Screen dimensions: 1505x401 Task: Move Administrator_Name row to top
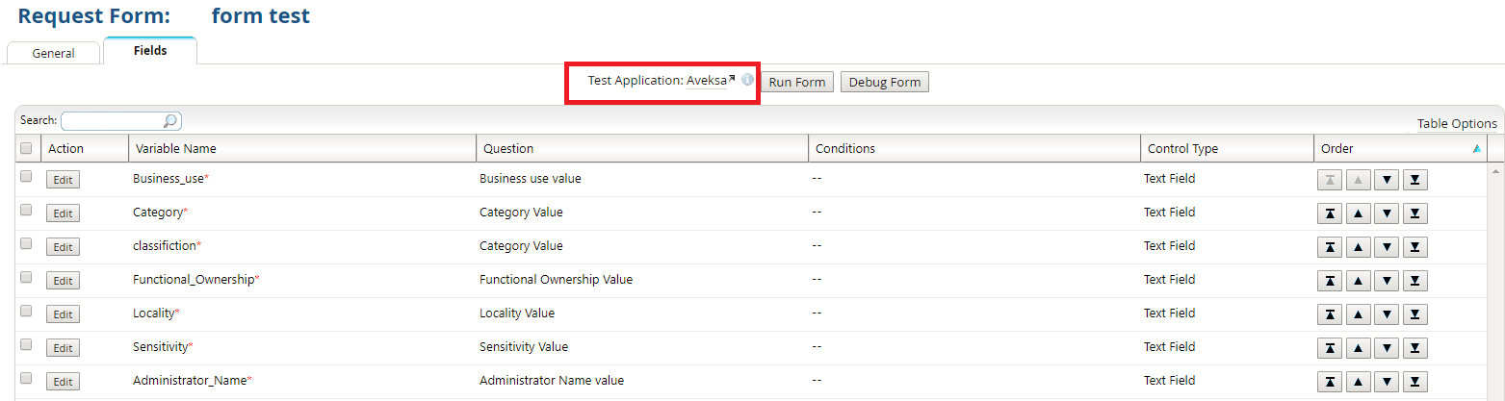click(1329, 382)
